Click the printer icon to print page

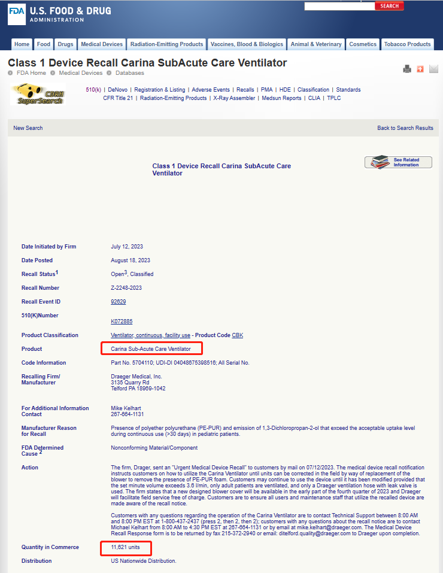click(407, 69)
